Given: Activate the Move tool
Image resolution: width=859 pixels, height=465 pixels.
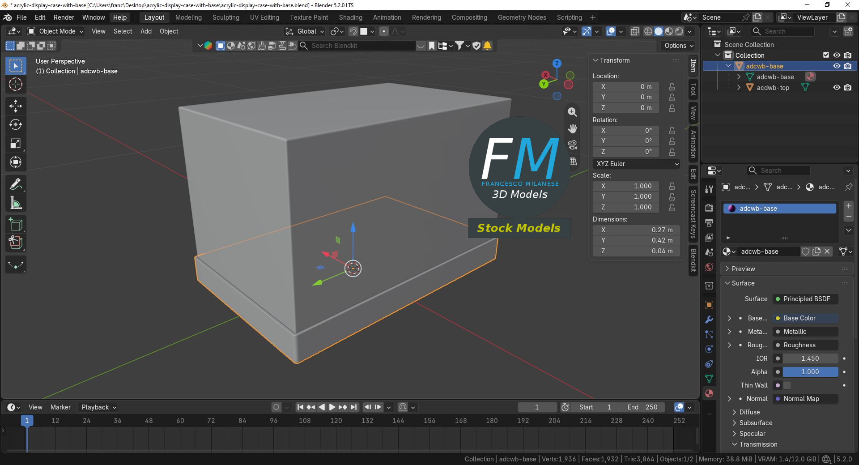Looking at the screenshot, I should 16,106.
